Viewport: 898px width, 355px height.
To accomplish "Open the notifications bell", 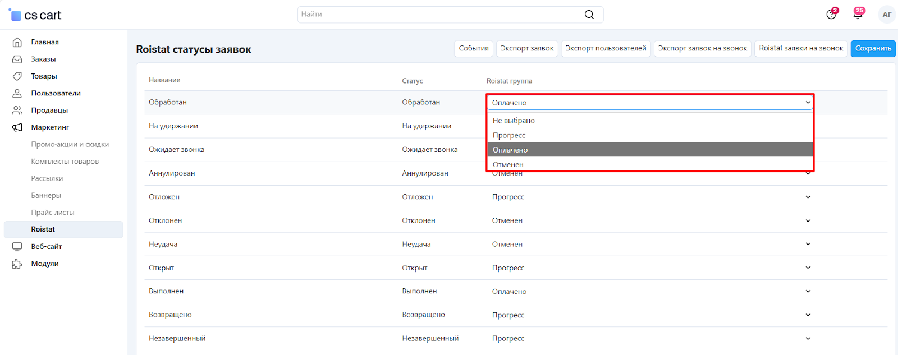I will tap(858, 14).
